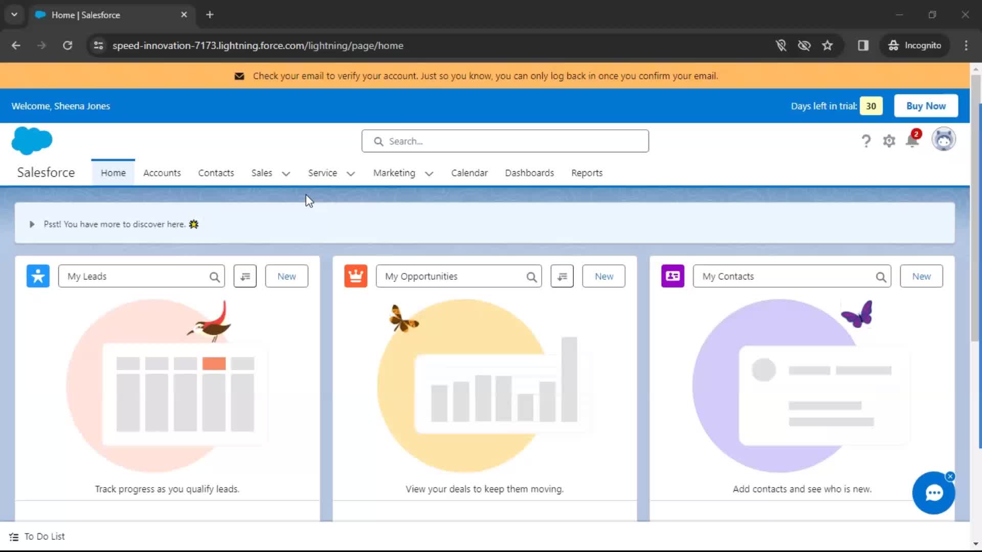Image resolution: width=982 pixels, height=552 pixels.
Task: Click 'Track progress as you qualify leads.' text
Action: 167,489
